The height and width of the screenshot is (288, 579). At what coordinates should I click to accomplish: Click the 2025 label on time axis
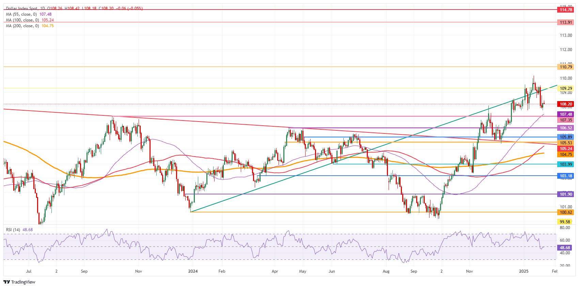coord(523,271)
